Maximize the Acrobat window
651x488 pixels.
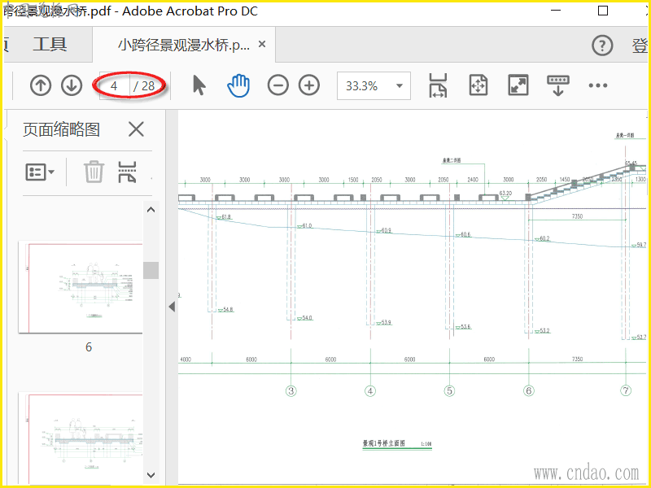click(x=603, y=11)
